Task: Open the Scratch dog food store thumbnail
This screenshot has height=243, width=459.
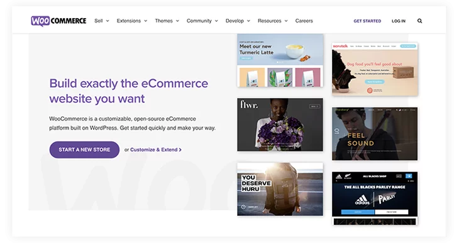Action: click(x=375, y=69)
